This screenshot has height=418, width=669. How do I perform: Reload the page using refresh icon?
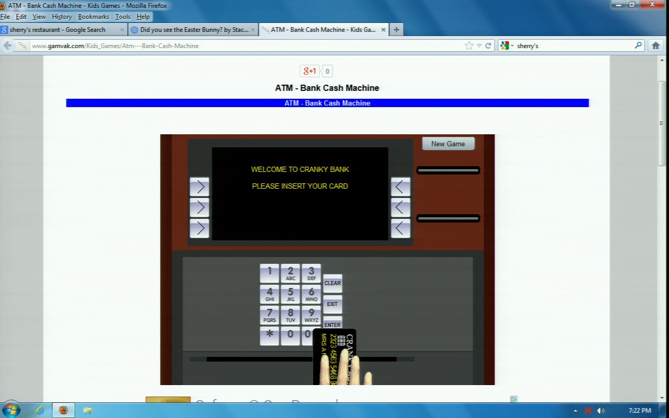(x=489, y=45)
